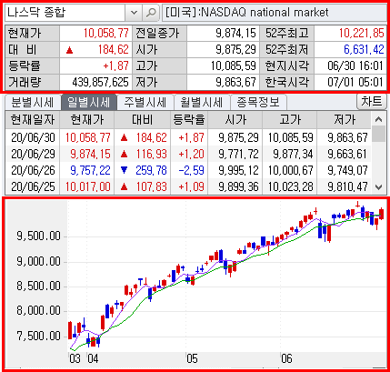Click the daily table scrollbar thumb
Image resolution: width=390 pixels, height=372 pixels.
(378, 134)
